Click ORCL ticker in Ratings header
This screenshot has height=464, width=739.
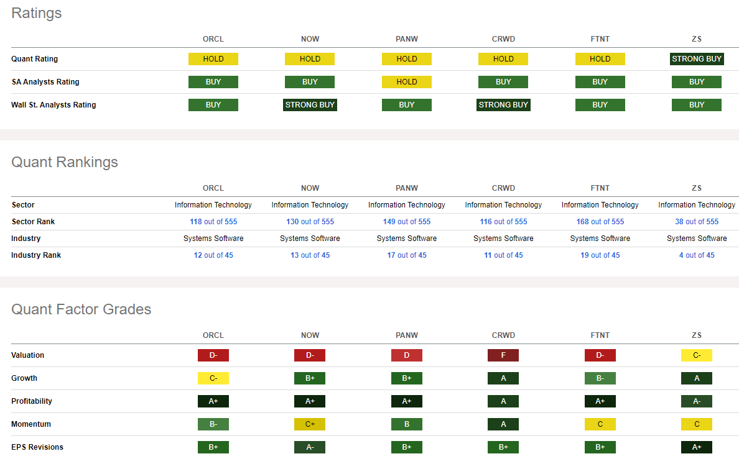213,39
